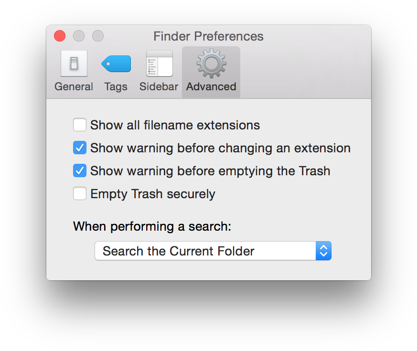Screen dimensions: 417x351
Task: Click the gray zoom window button
Action: [x=98, y=36]
